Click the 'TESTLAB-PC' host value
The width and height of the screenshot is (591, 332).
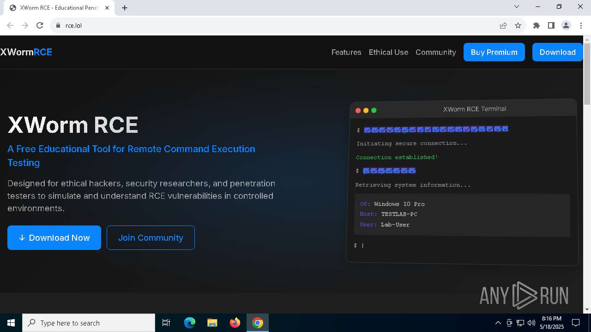[399, 214]
